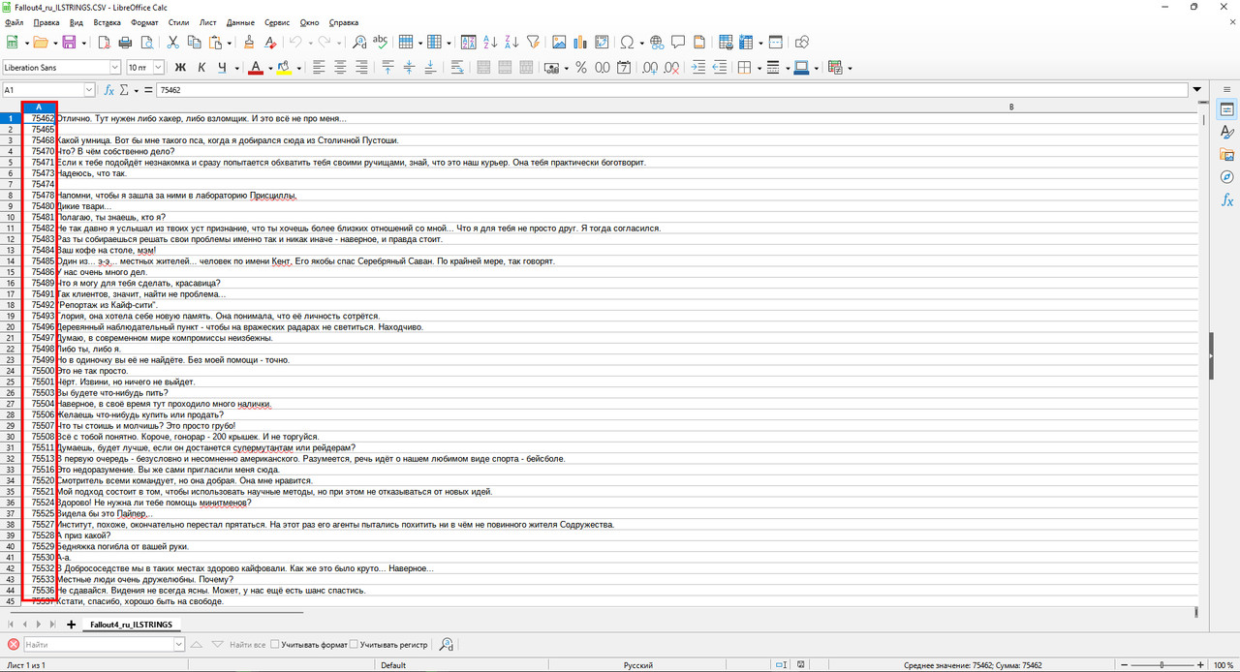Align text left
Viewport: 1240px width, 672px height.
[320, 68]
